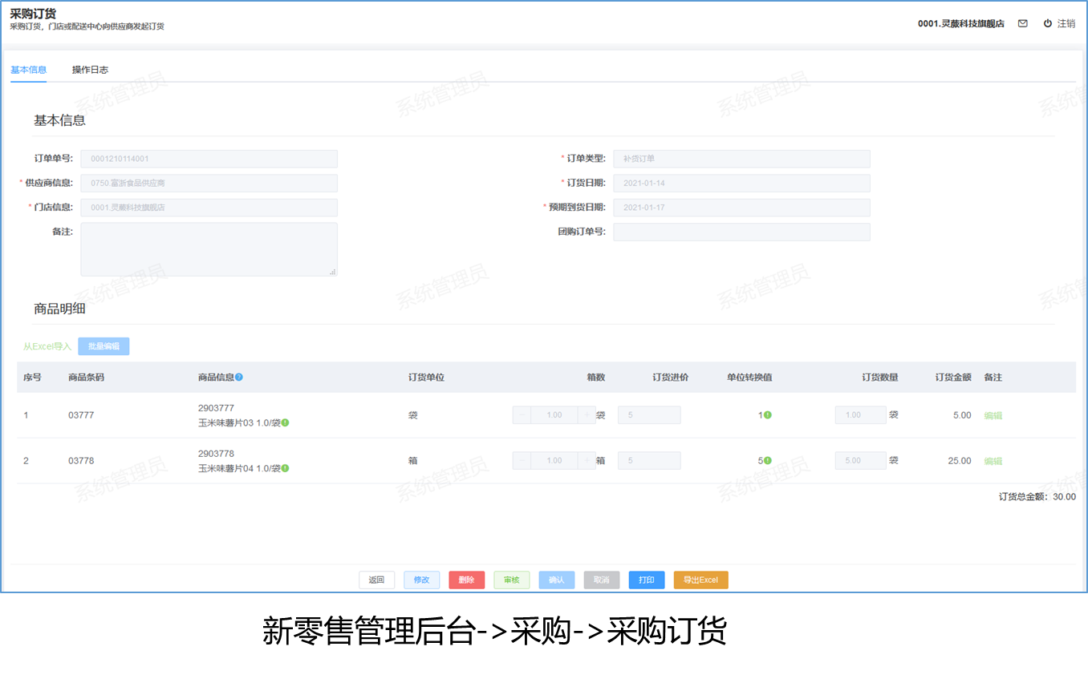Click the 商品条码 column header
1088x691 pixels.
point(86,378)
